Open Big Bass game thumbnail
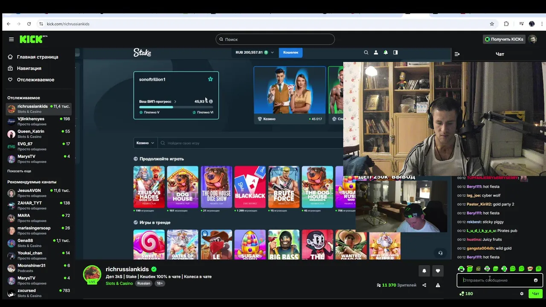 click(x=284, y=244)
